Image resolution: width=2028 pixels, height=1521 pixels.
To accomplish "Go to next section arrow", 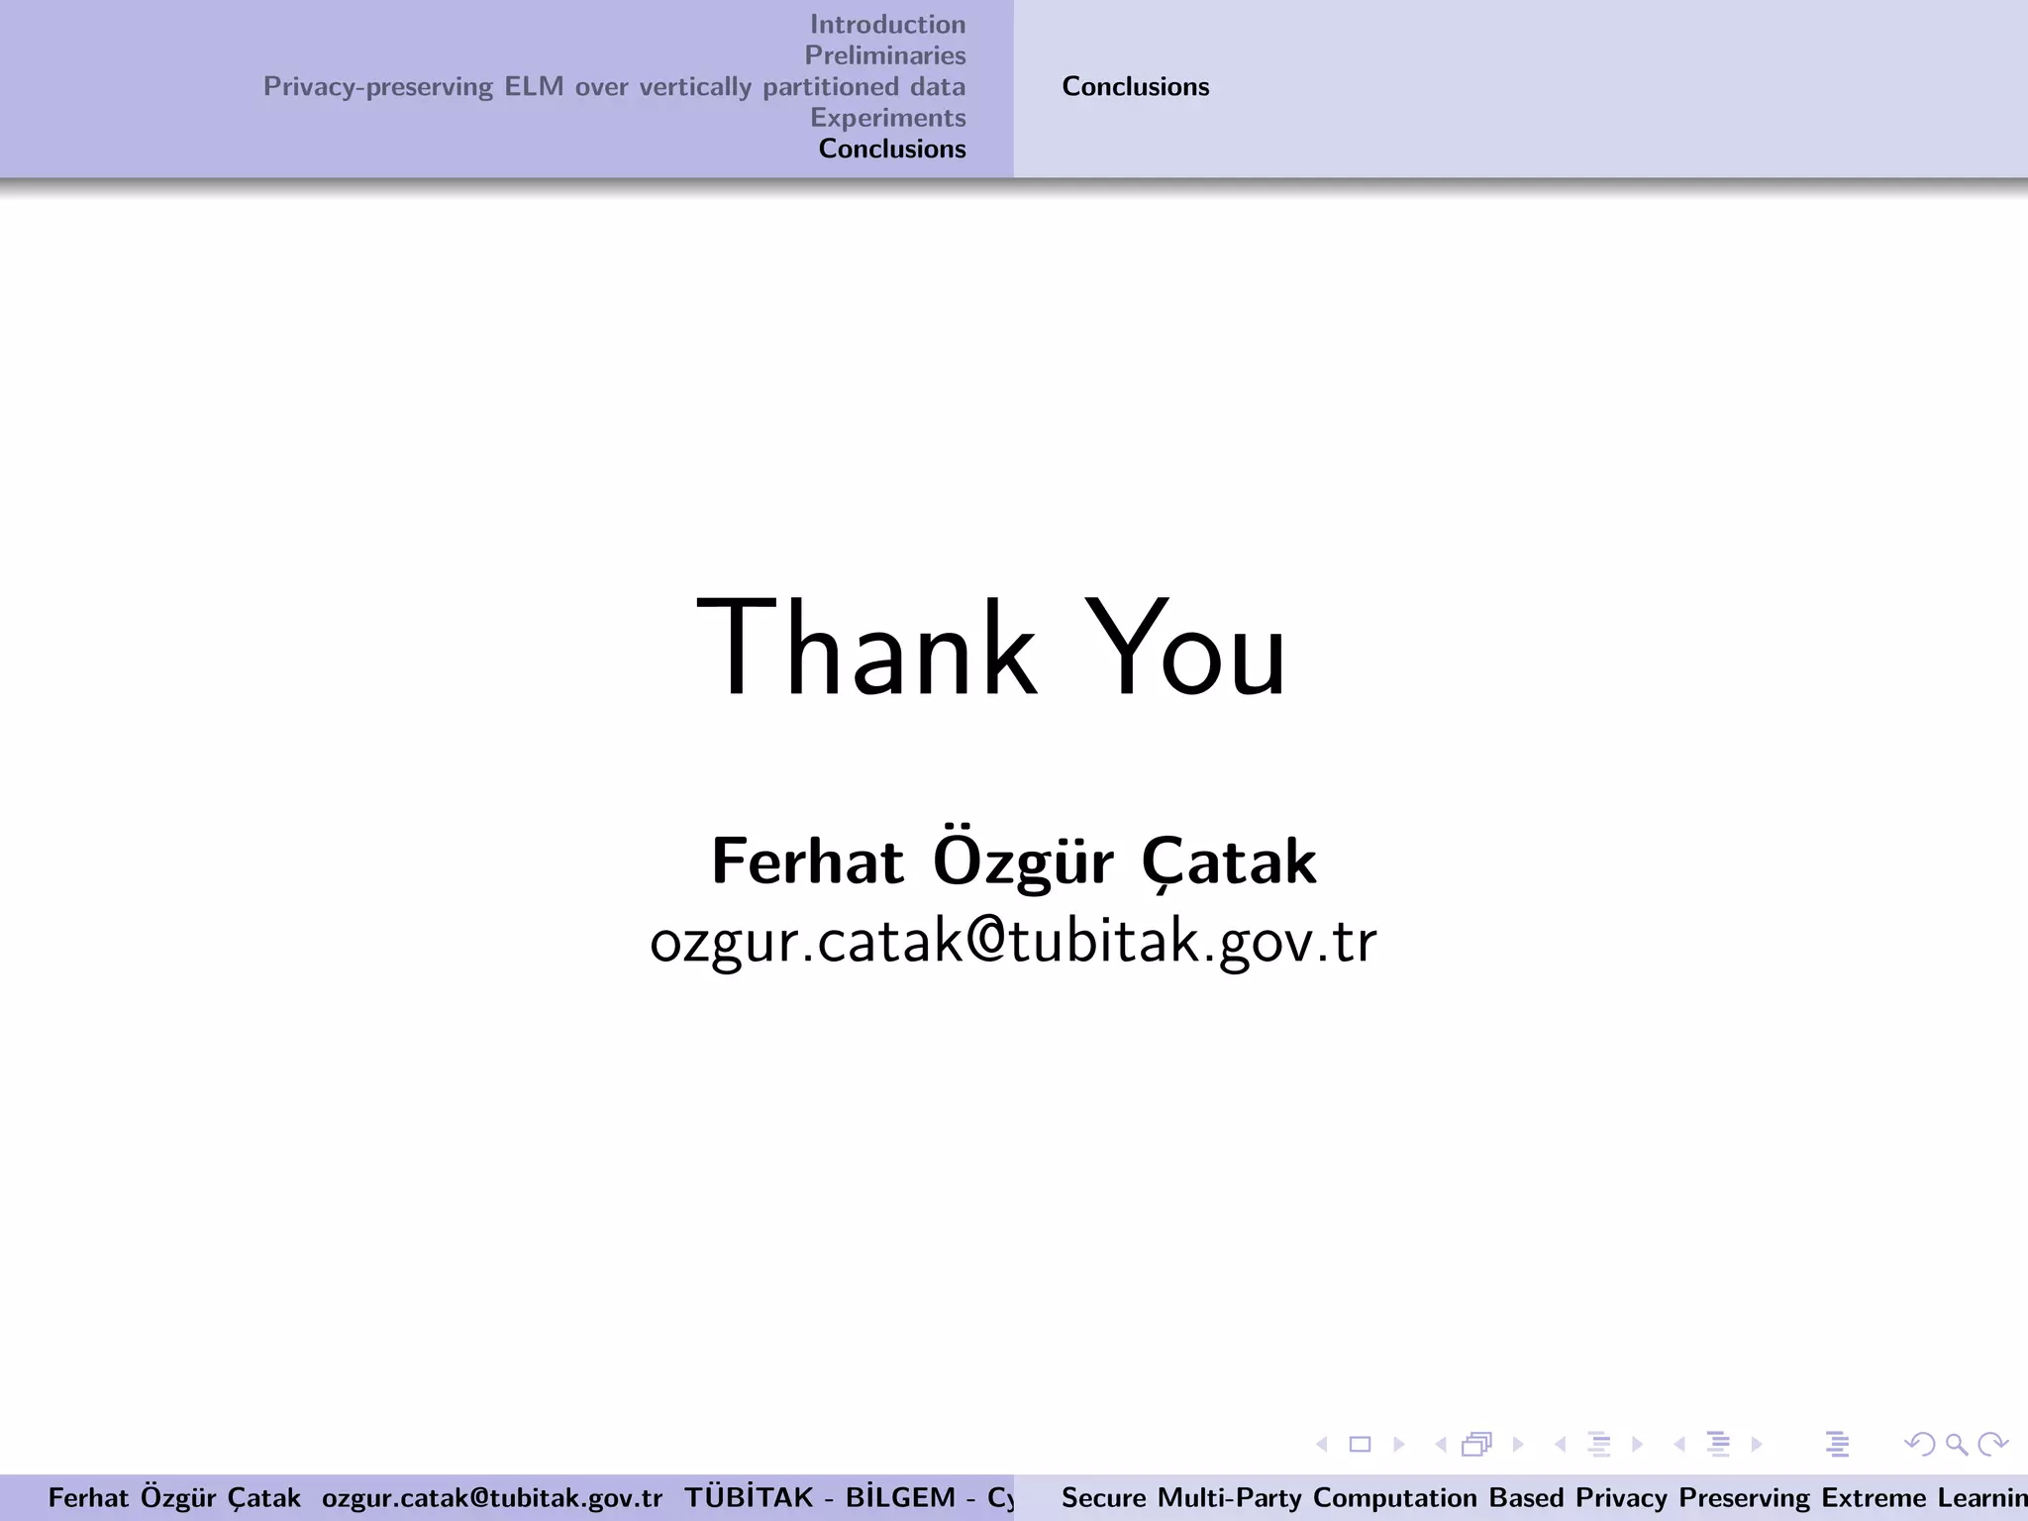I will [1757, 1445].
